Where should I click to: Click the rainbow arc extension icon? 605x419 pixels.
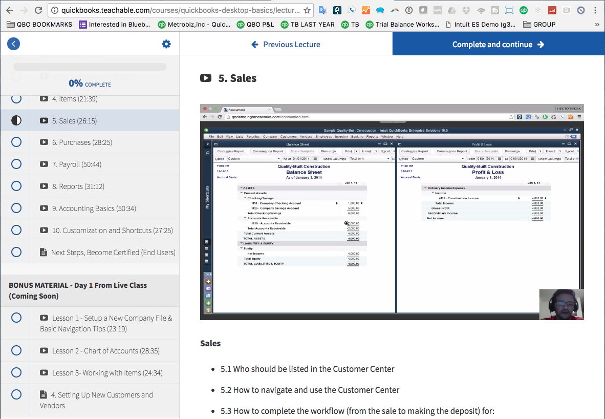pyautogui.click(x=394, y=10)
